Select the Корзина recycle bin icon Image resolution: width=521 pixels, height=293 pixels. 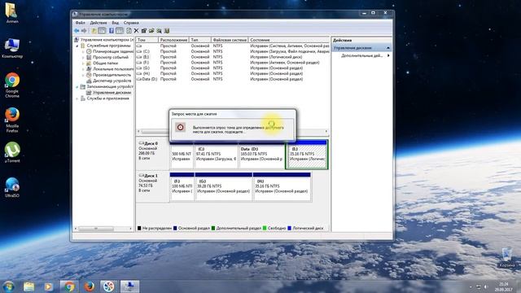[507, 257]
